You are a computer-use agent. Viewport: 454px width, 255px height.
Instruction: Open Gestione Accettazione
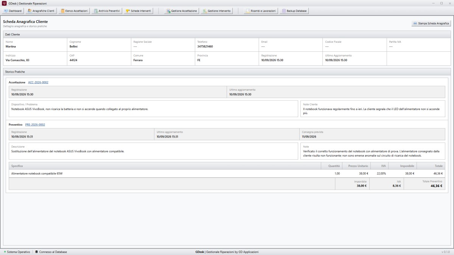coord(181,11)
